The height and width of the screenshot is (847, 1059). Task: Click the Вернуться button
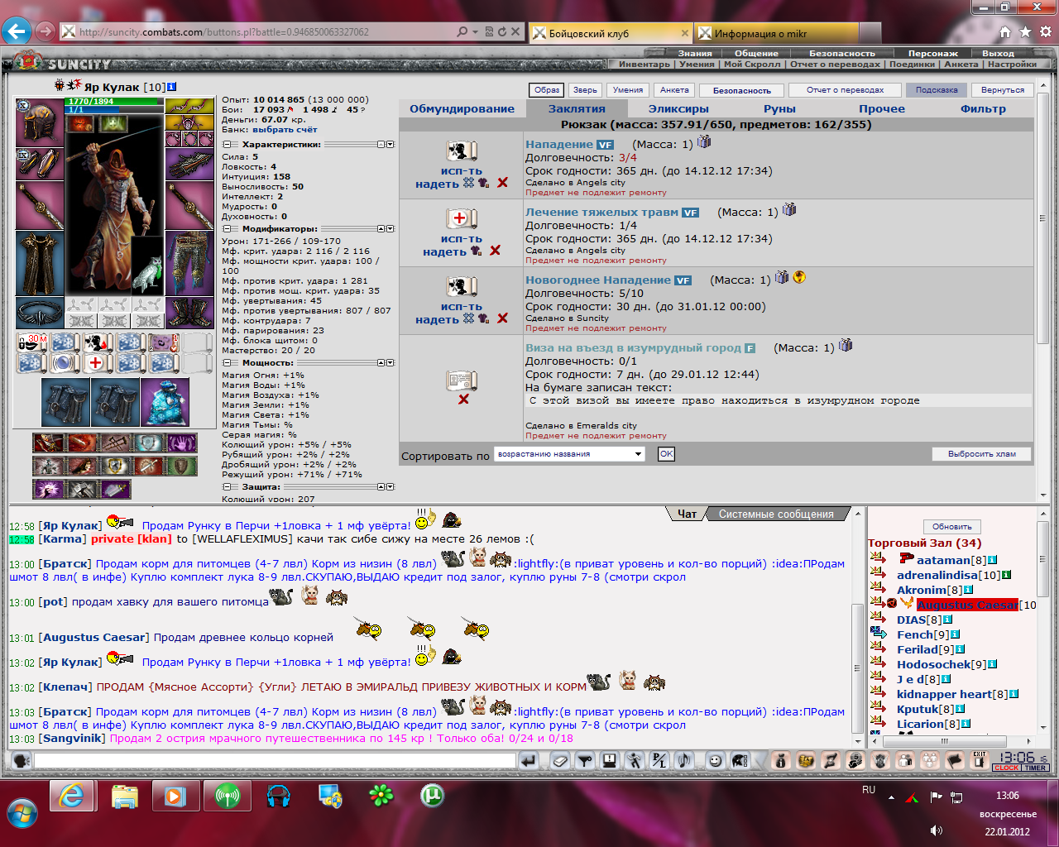(1003, 90)
